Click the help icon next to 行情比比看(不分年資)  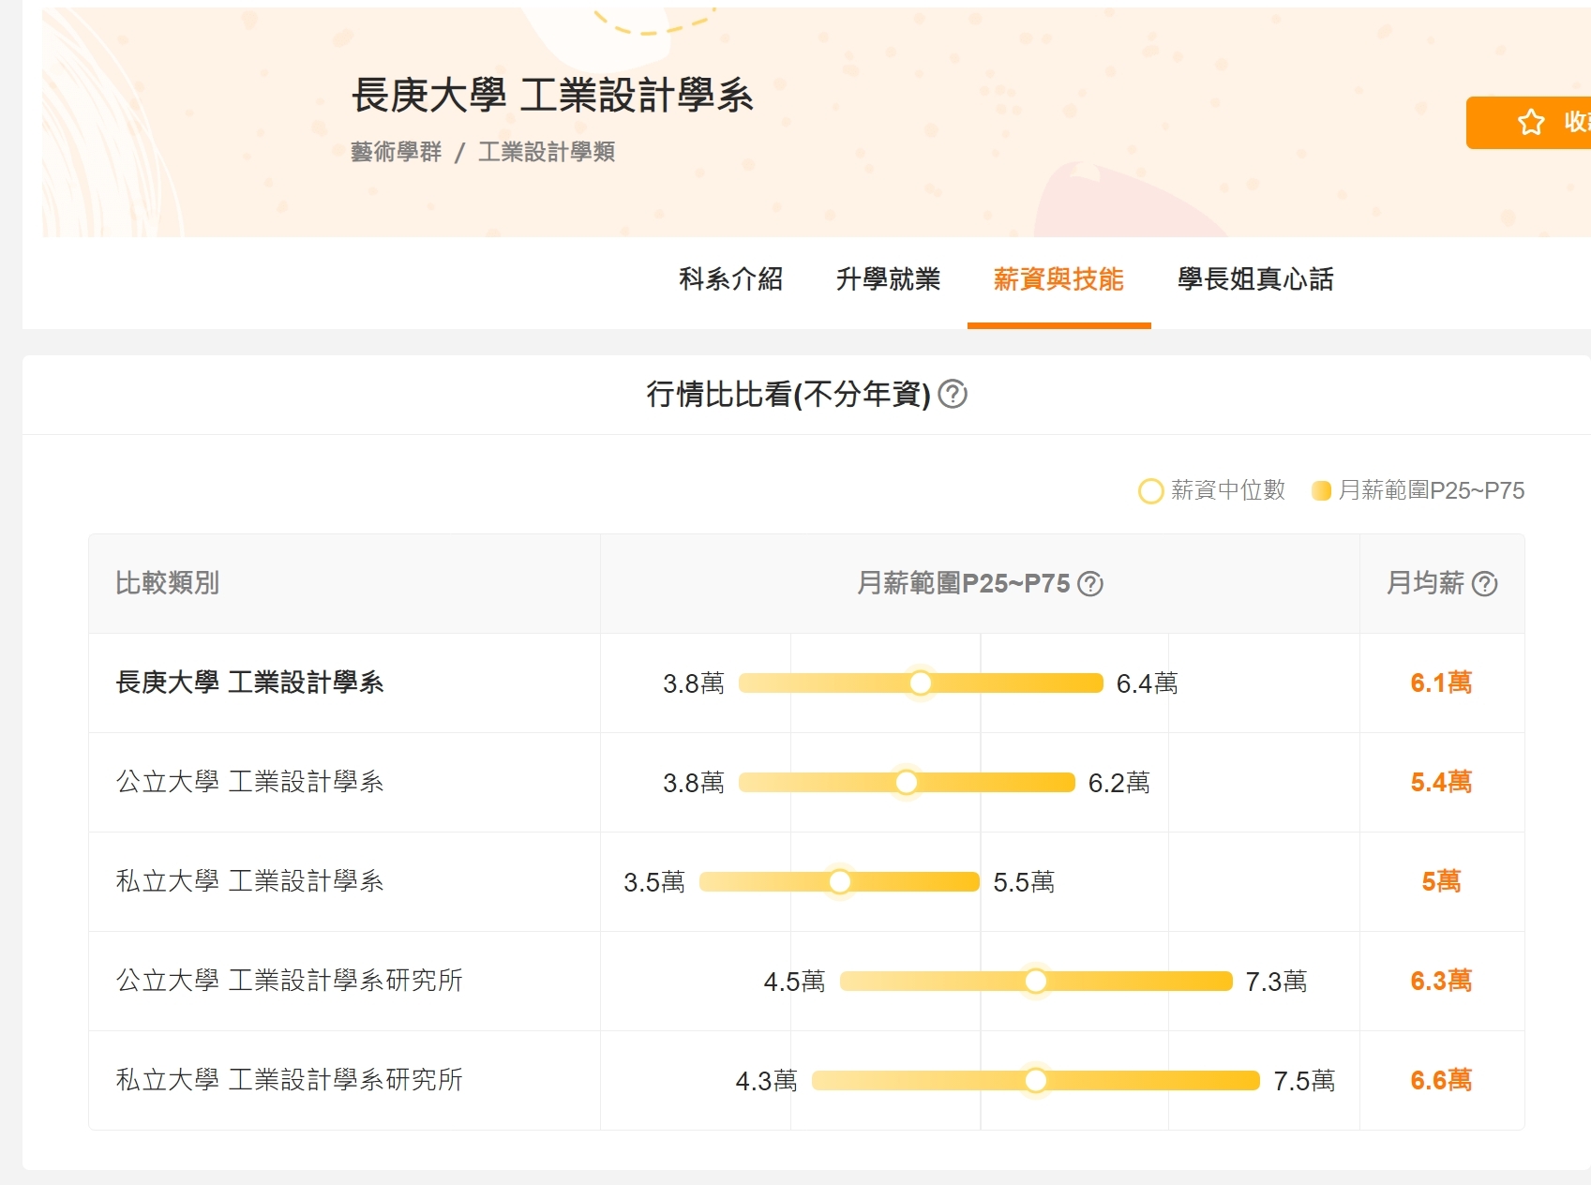click(x=953, y=394)
